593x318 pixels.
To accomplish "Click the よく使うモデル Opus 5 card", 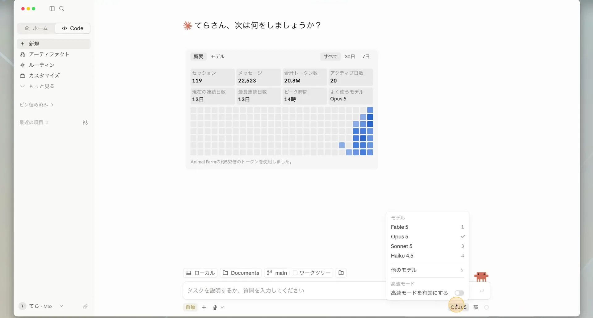I will (x=351, y=96).
